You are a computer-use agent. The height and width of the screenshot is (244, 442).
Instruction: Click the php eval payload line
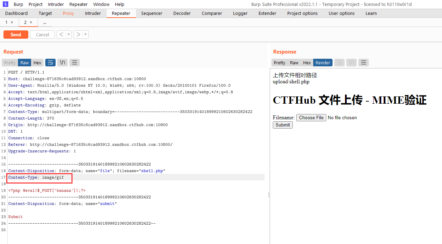[47, 190]
